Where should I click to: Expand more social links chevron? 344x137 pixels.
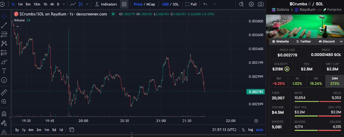pyautogui.click(x=341, y=41)
